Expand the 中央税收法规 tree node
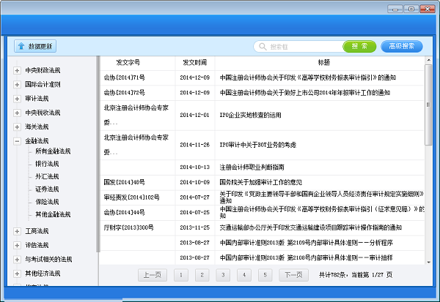This screenshot has height=302, width=440. [17, 113]
